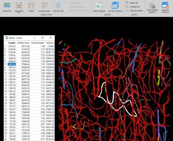
Task: Export Current windows data
Action: click(115, 7)
